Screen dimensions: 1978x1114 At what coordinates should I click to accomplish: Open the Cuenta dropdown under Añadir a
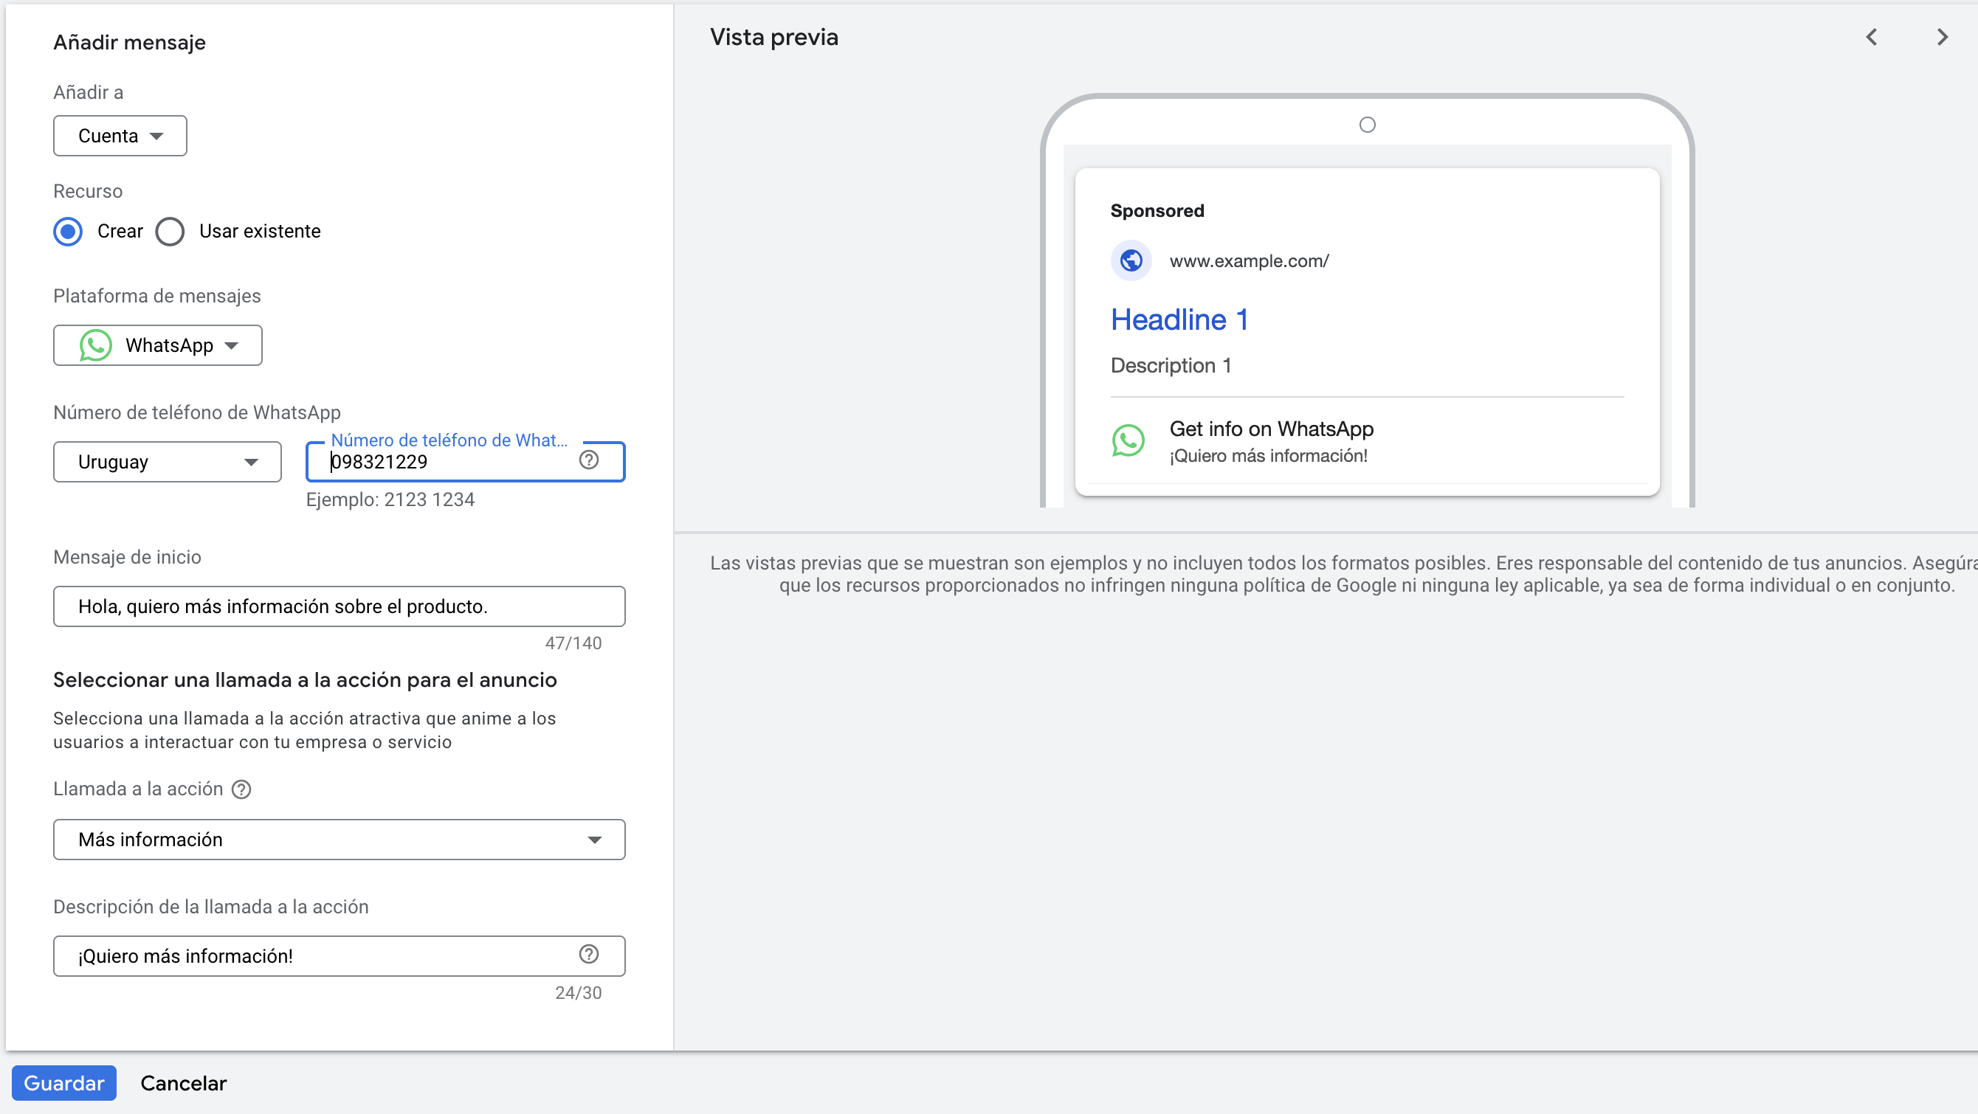120,135
